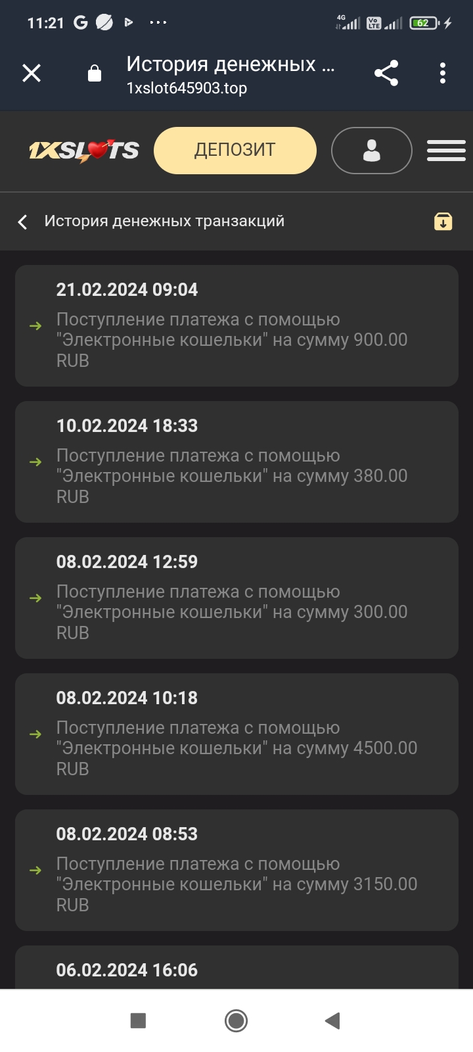Open the three-dot browser menu

pos(443,73)
